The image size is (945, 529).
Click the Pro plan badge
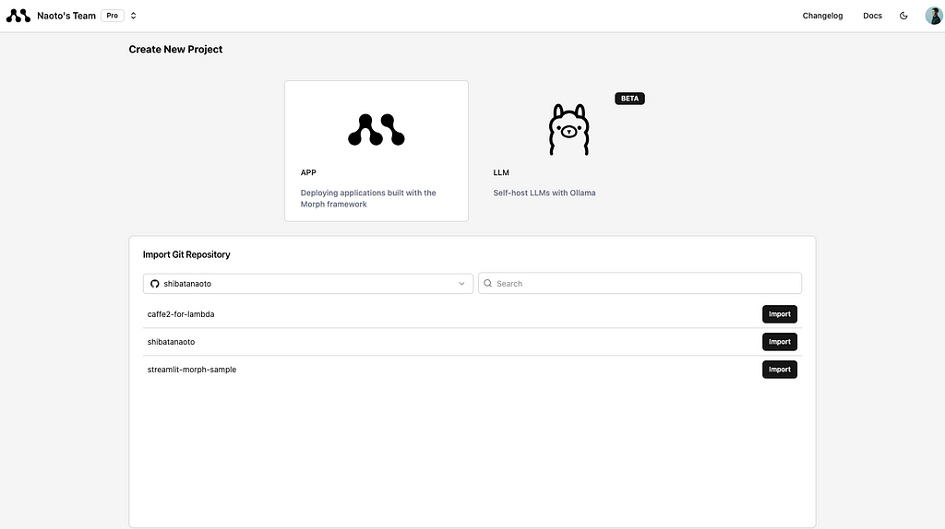pos(112,16)
